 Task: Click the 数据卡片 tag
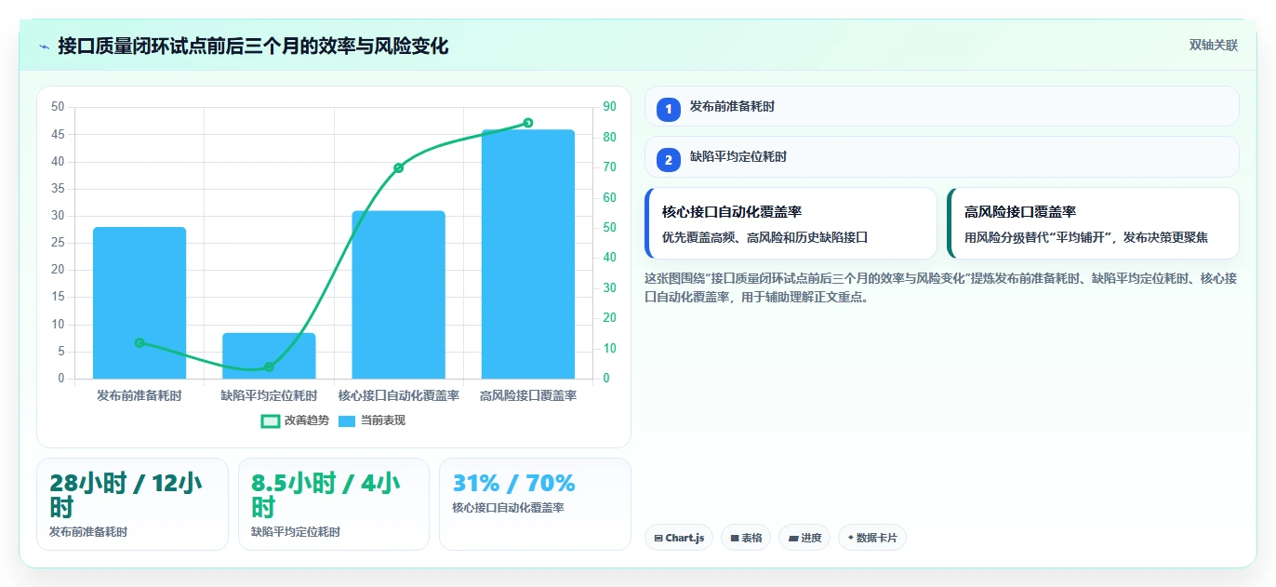872,538
